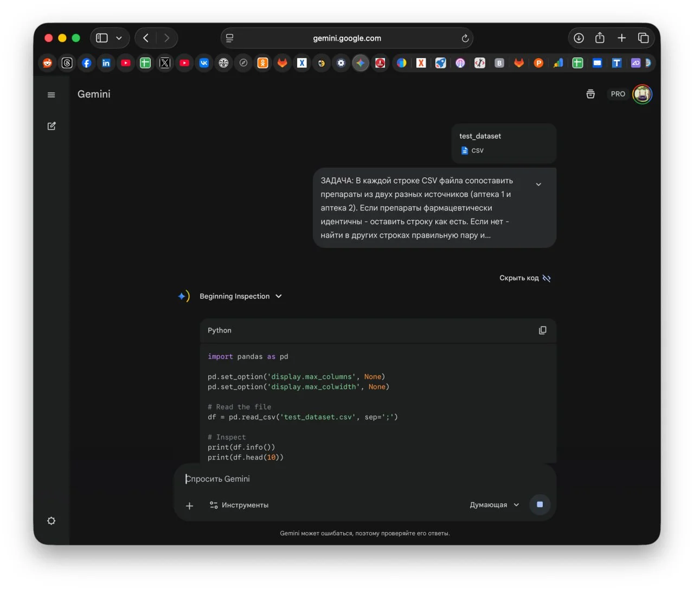
Task: Reload the gemini.google.com page
Action: 465,38
